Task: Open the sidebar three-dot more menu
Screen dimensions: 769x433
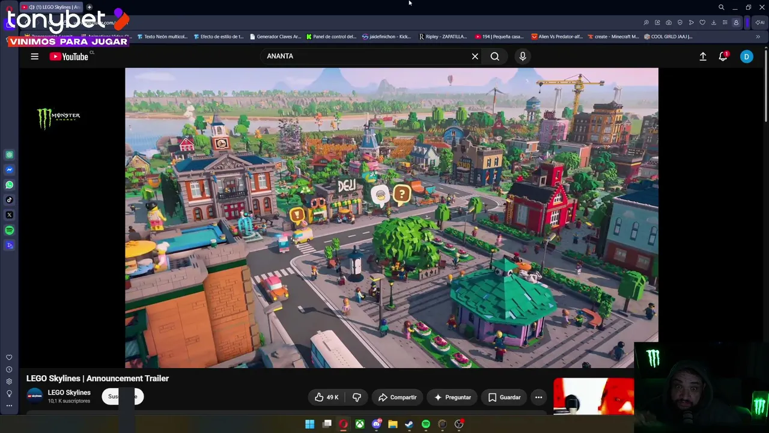Action: point(9,406)
